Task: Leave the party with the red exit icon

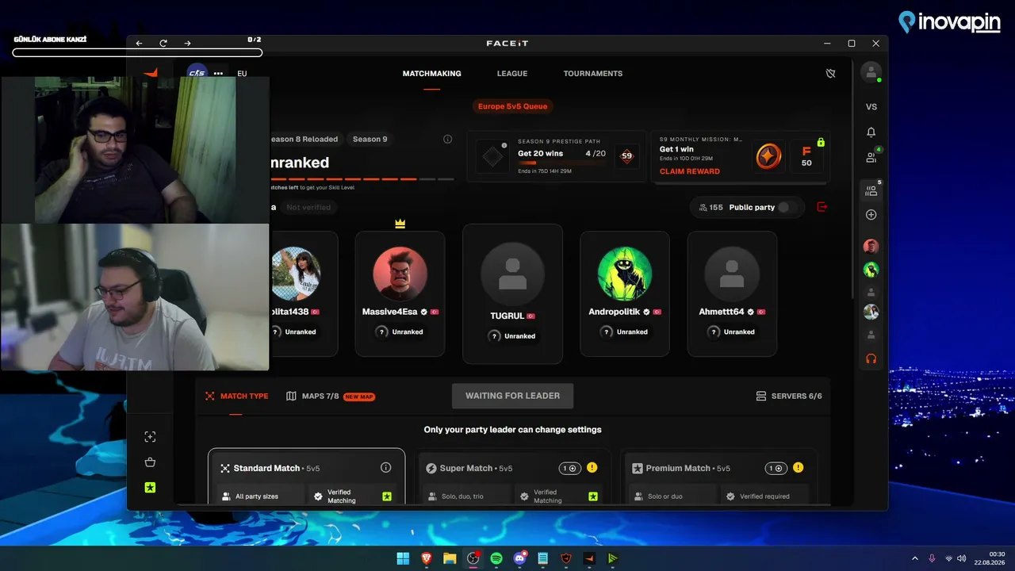Action: (x=822, y=207)
